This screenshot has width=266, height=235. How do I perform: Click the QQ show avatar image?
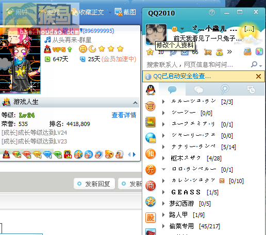[20, 61]
